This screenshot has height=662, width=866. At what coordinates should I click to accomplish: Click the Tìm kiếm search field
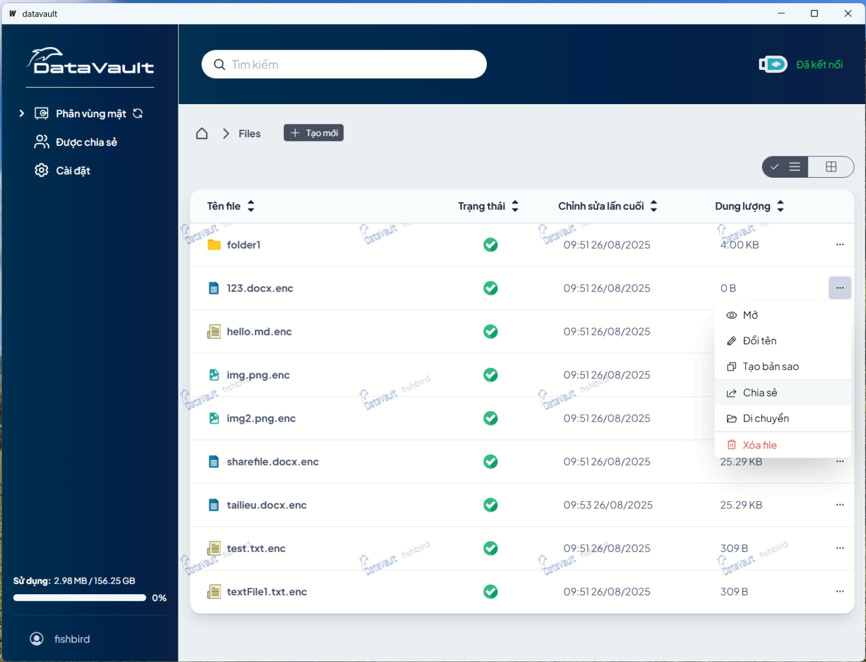tap(352, 65)
